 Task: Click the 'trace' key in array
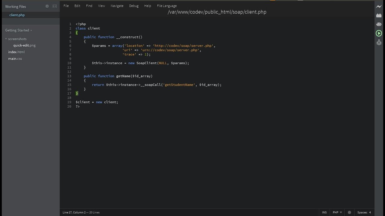point(129,55)
